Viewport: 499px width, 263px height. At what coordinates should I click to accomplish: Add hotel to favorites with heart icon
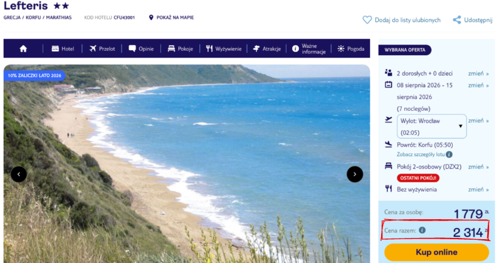click(x=367, y=20)
